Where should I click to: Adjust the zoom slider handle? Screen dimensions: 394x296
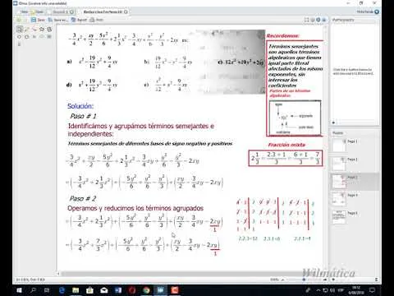tap(304, 280)
